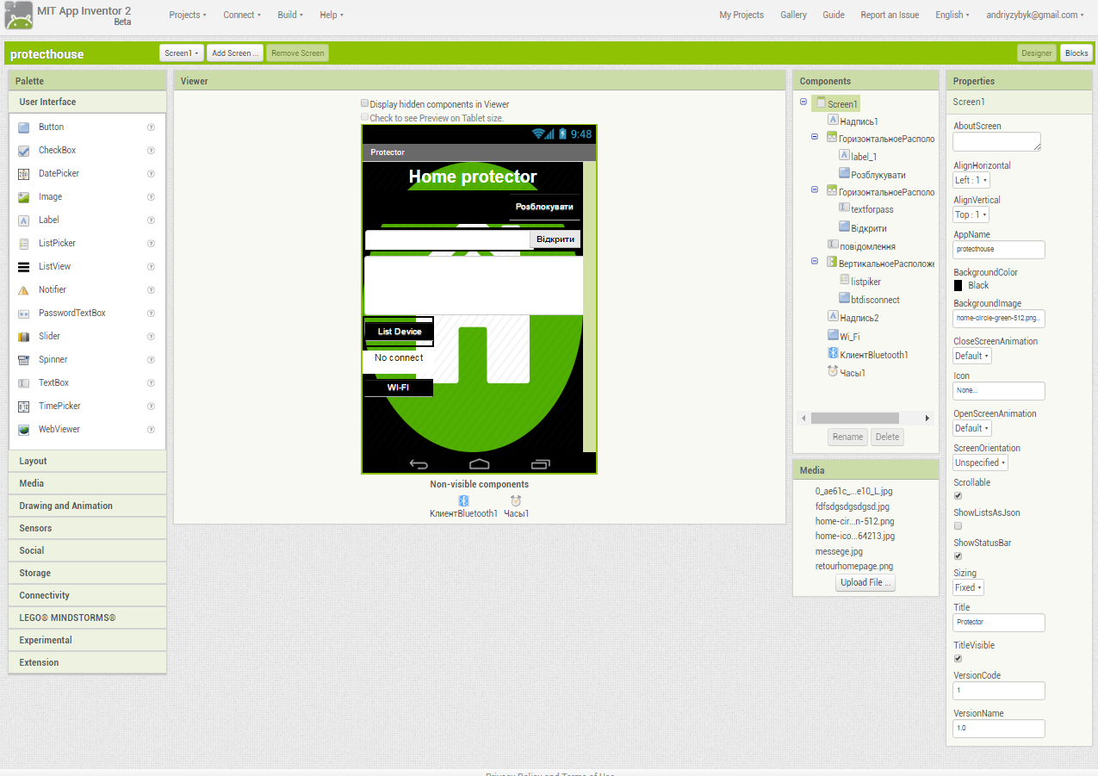
Task: Open help for the WebViewer component
Action: coord(151,429)
